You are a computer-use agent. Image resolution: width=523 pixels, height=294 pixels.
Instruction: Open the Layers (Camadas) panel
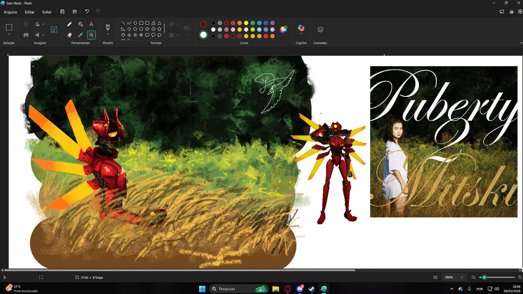pyautogui.click(x=320, y=30)
